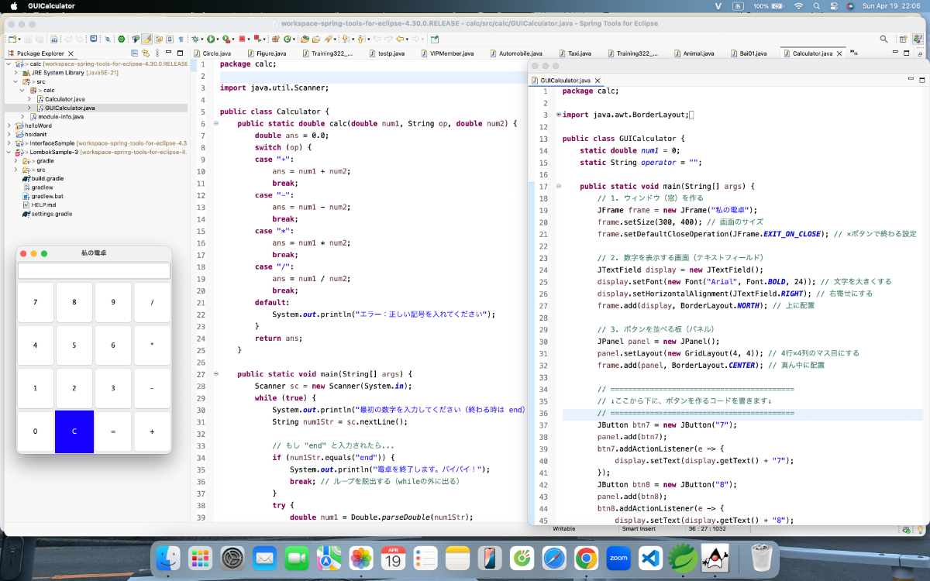Open the Package Explorer view menu icon

(x=159, y=53)
